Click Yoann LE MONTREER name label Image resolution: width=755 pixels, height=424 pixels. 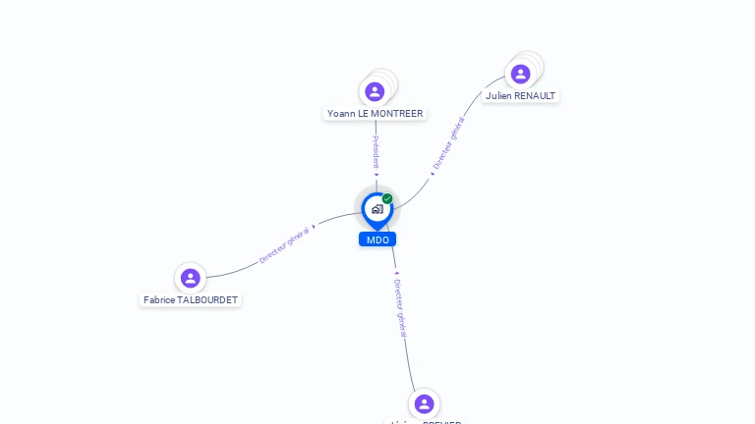click(376, 114)
